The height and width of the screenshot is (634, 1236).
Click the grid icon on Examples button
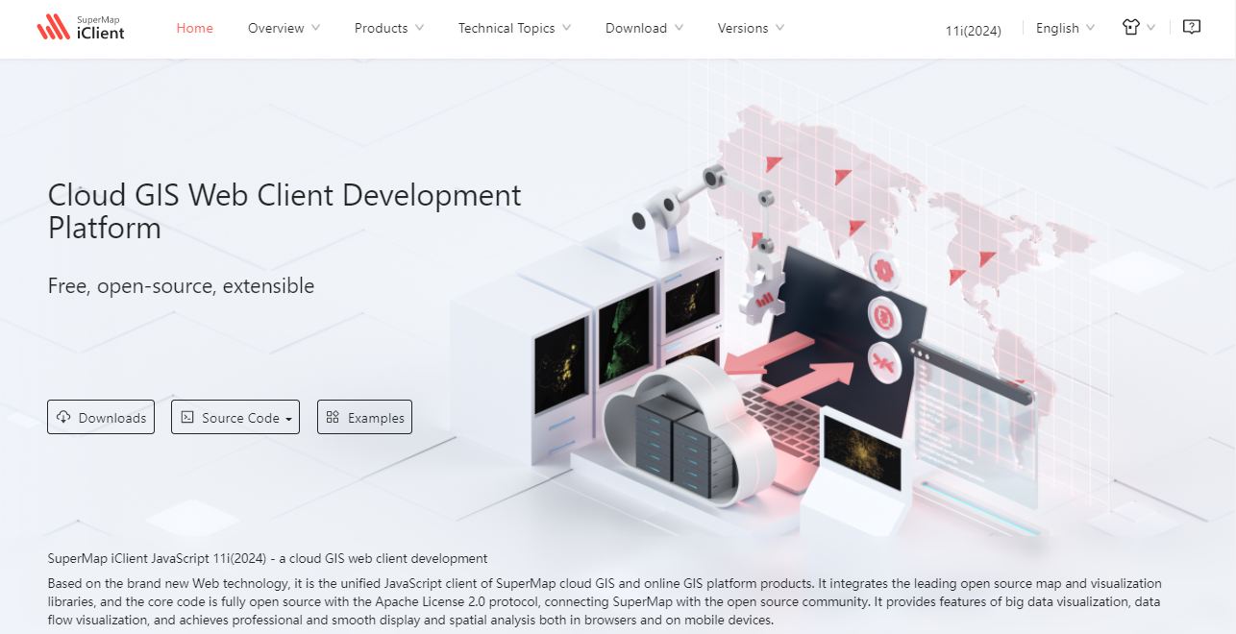[x=333, y=417]
